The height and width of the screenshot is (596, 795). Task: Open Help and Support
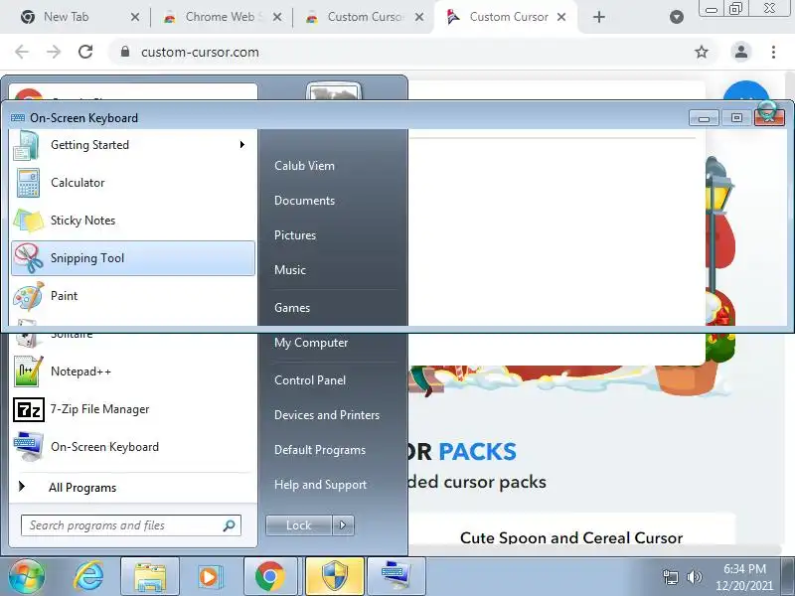pyautogui.click(x=320, y=485)
